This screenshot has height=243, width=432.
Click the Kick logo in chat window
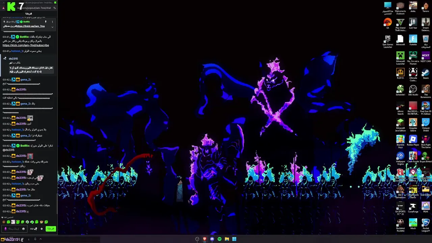[x=11, y=6]
